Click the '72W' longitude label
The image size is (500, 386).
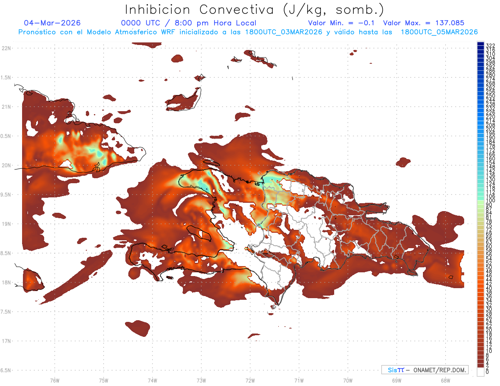(x=250, y=380)
